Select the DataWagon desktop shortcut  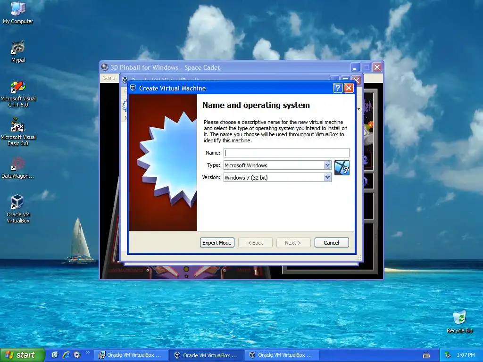pos(18,168)
